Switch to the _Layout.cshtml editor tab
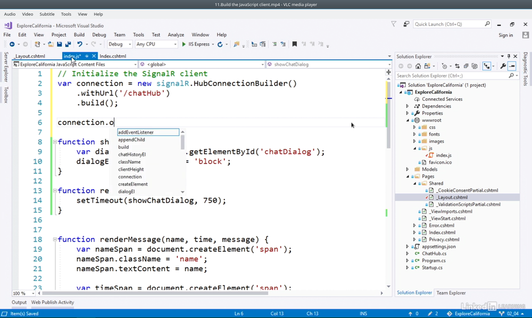The width and height of the screenshot is (532, 318). pyautogui.click(x=30, y=56)
